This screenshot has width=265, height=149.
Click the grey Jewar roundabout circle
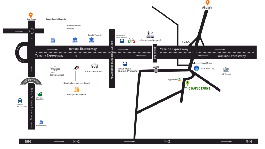(156, 70)
